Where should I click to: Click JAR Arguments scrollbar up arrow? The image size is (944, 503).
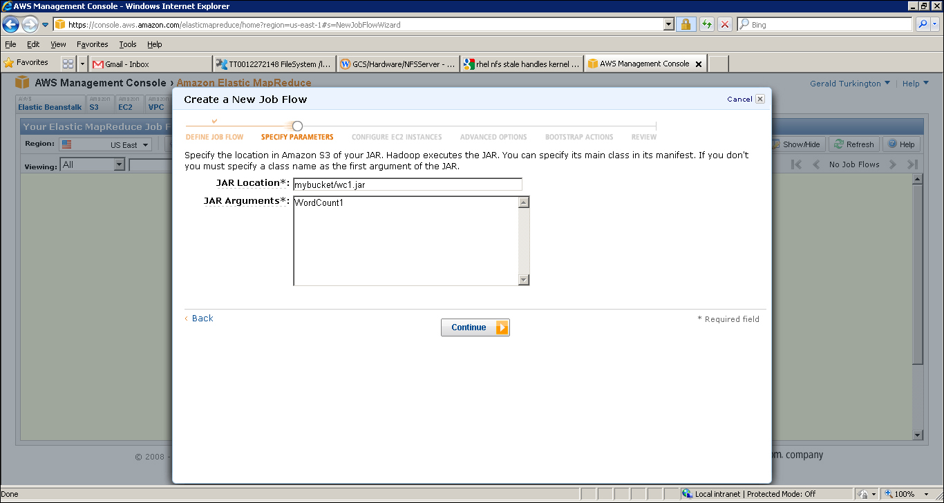pyautogui.click(x=524, y=202)
